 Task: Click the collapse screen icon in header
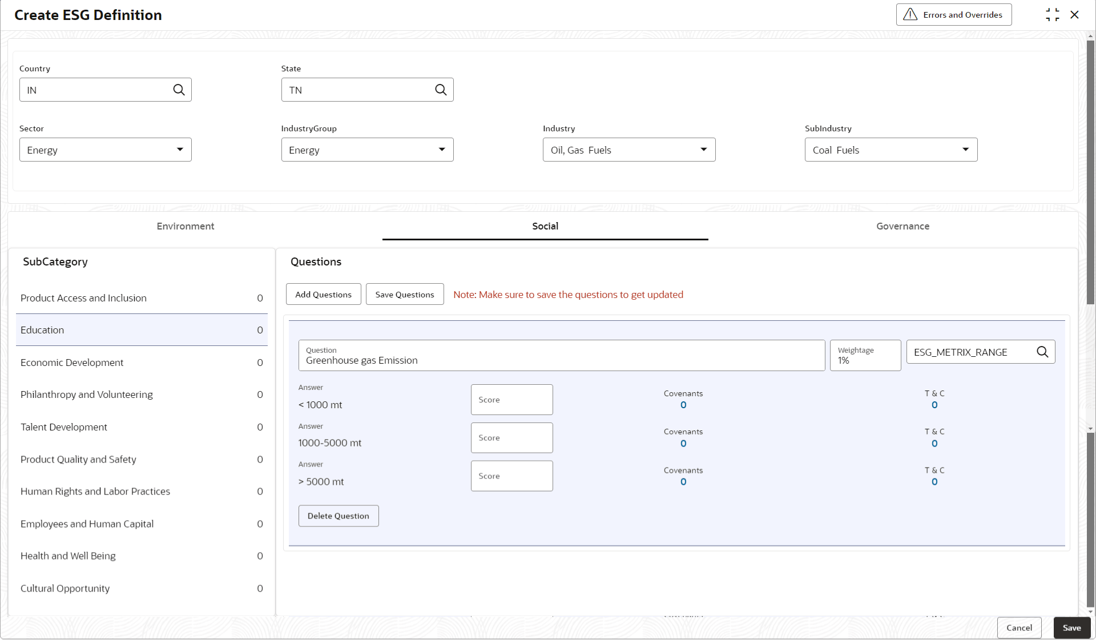tap(1052, 15)
